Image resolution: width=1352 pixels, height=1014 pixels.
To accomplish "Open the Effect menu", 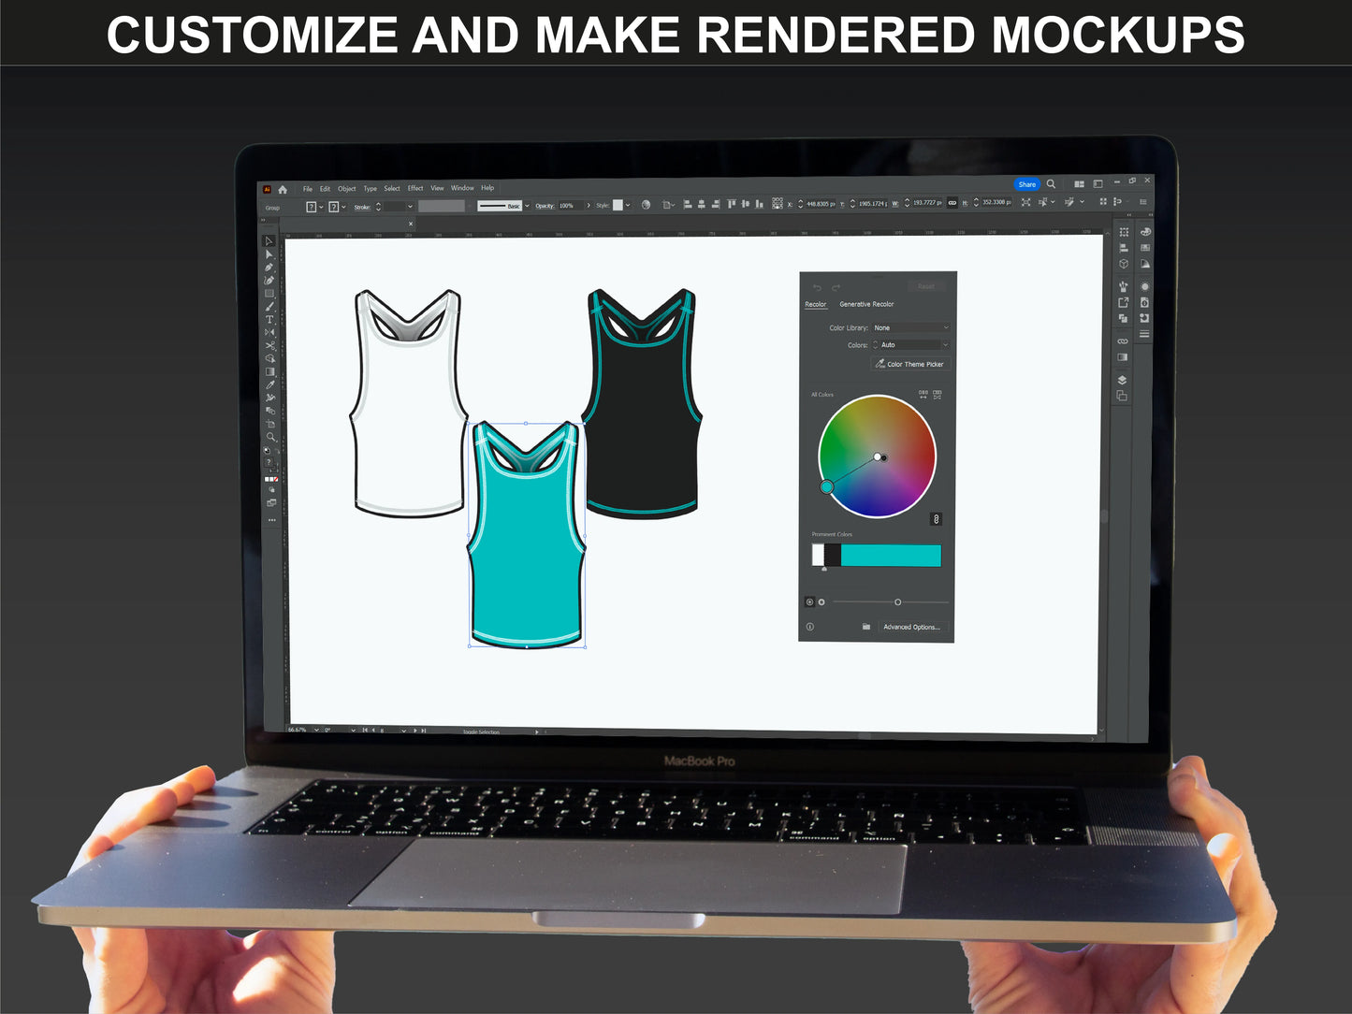I will [415, 188].
